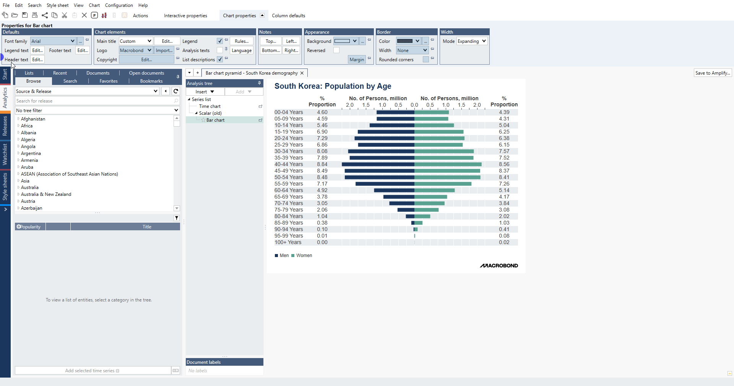Enable the Analysis texts checkbox
734x386 pixels.
pos(220,50)
